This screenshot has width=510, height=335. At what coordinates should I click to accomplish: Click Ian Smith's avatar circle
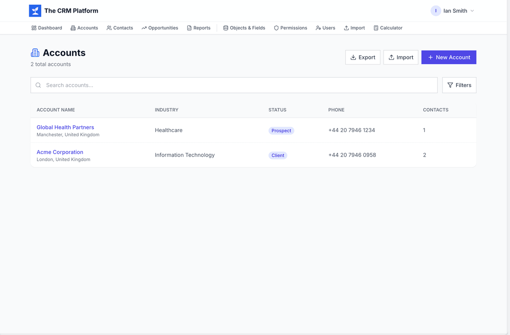(436, 11)
